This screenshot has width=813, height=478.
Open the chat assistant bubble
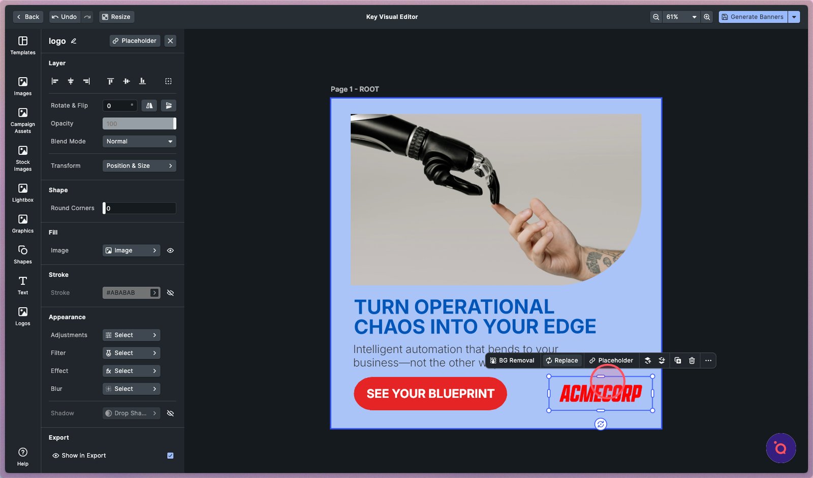781,448
